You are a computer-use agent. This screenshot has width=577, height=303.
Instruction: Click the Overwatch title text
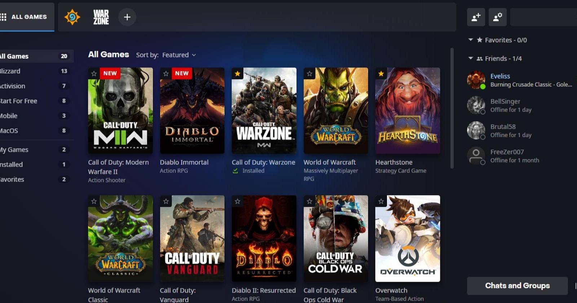[391, 290]
